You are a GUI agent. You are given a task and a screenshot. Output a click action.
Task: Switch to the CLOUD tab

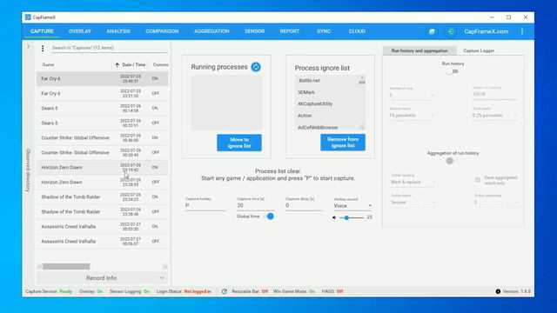357,31
